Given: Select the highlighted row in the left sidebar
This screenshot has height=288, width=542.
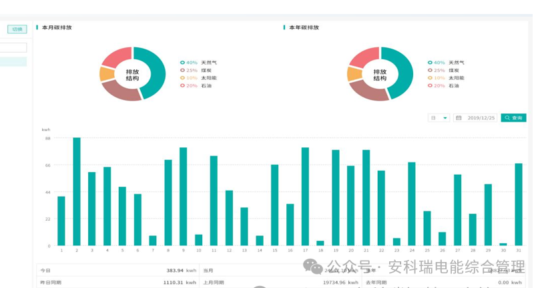Looking at the screenshot, I should [x=13, y=61].
